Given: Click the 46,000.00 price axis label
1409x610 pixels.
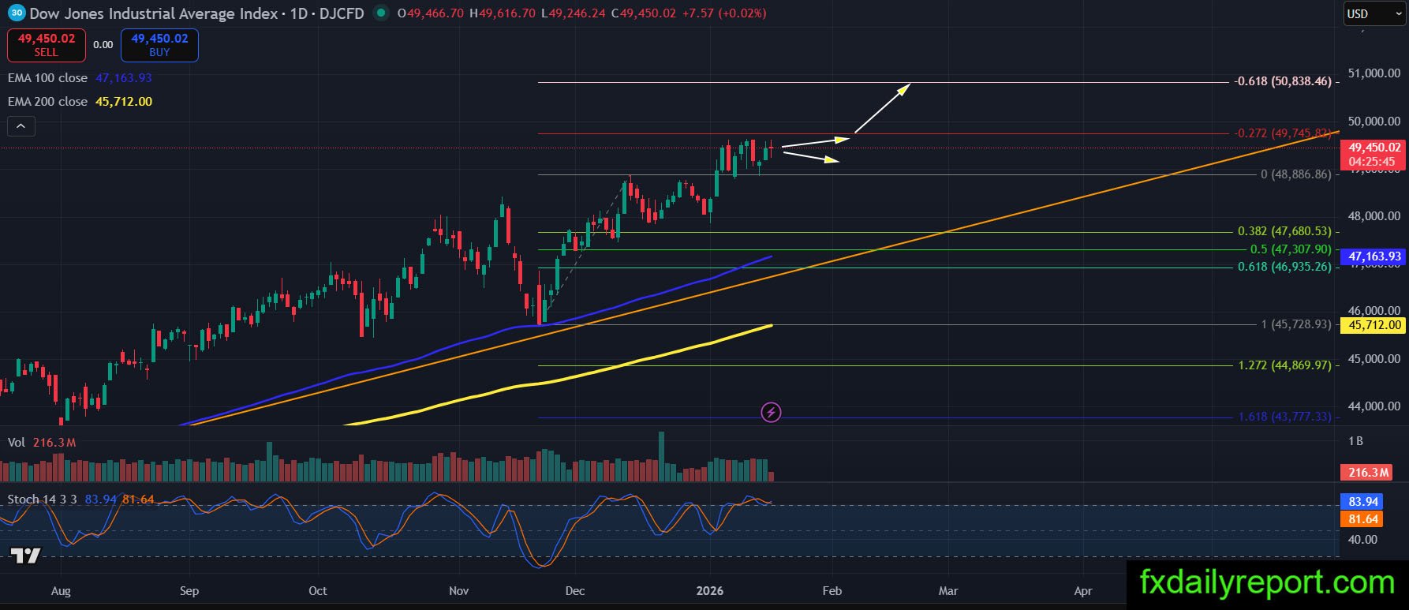Looking at the screenshot, I should pos(1374,311).
